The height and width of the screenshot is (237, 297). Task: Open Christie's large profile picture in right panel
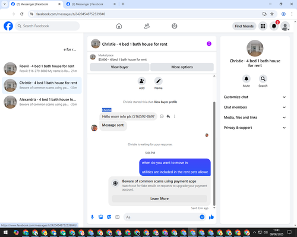tap(255, 48)
